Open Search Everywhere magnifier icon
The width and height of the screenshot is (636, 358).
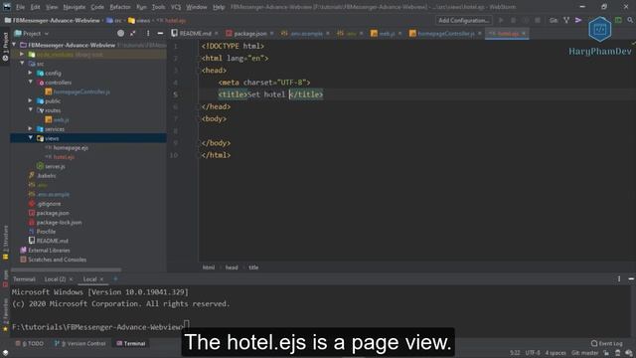click(x=630, y=20)
